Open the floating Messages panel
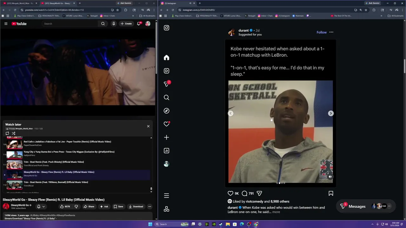 click(x=366, y=206)
